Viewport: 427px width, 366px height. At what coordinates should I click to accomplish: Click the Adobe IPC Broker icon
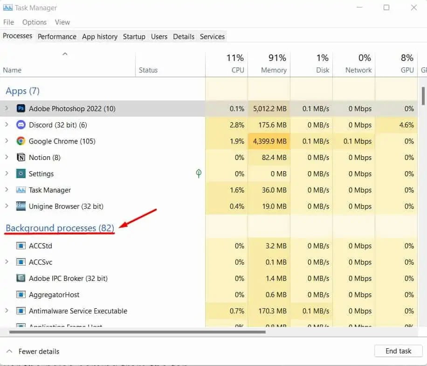click(21, 278)
